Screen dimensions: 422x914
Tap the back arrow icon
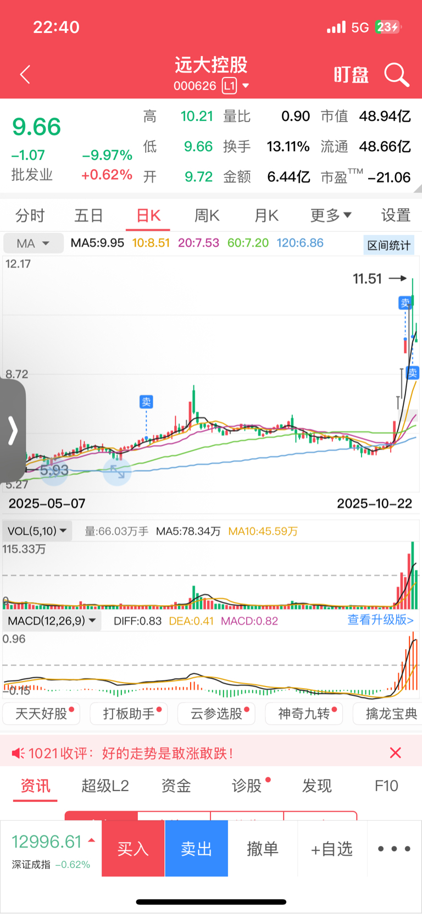[x=25, y=75]
